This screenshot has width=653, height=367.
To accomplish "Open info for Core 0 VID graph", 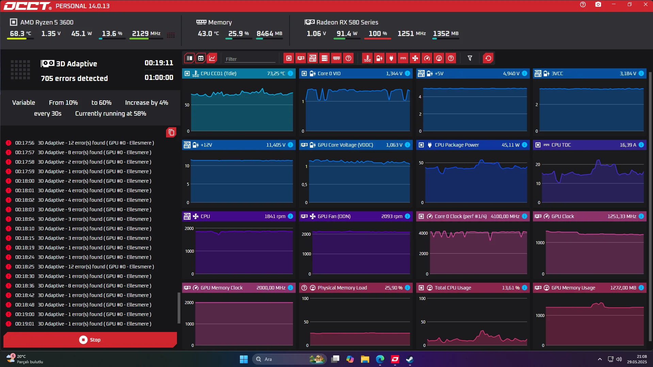I will click(x=408, y=73).
